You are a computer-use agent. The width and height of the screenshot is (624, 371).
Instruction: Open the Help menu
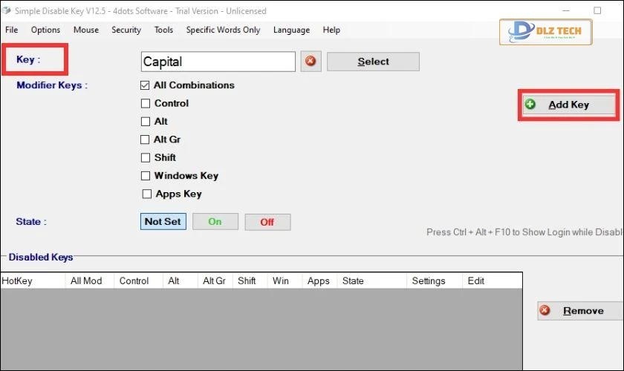[331, 30]
